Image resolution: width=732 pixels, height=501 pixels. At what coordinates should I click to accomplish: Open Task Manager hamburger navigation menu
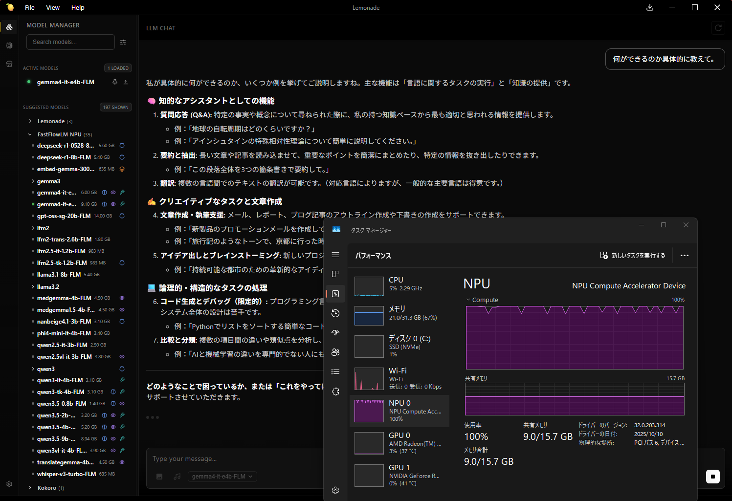pos(335,255)
